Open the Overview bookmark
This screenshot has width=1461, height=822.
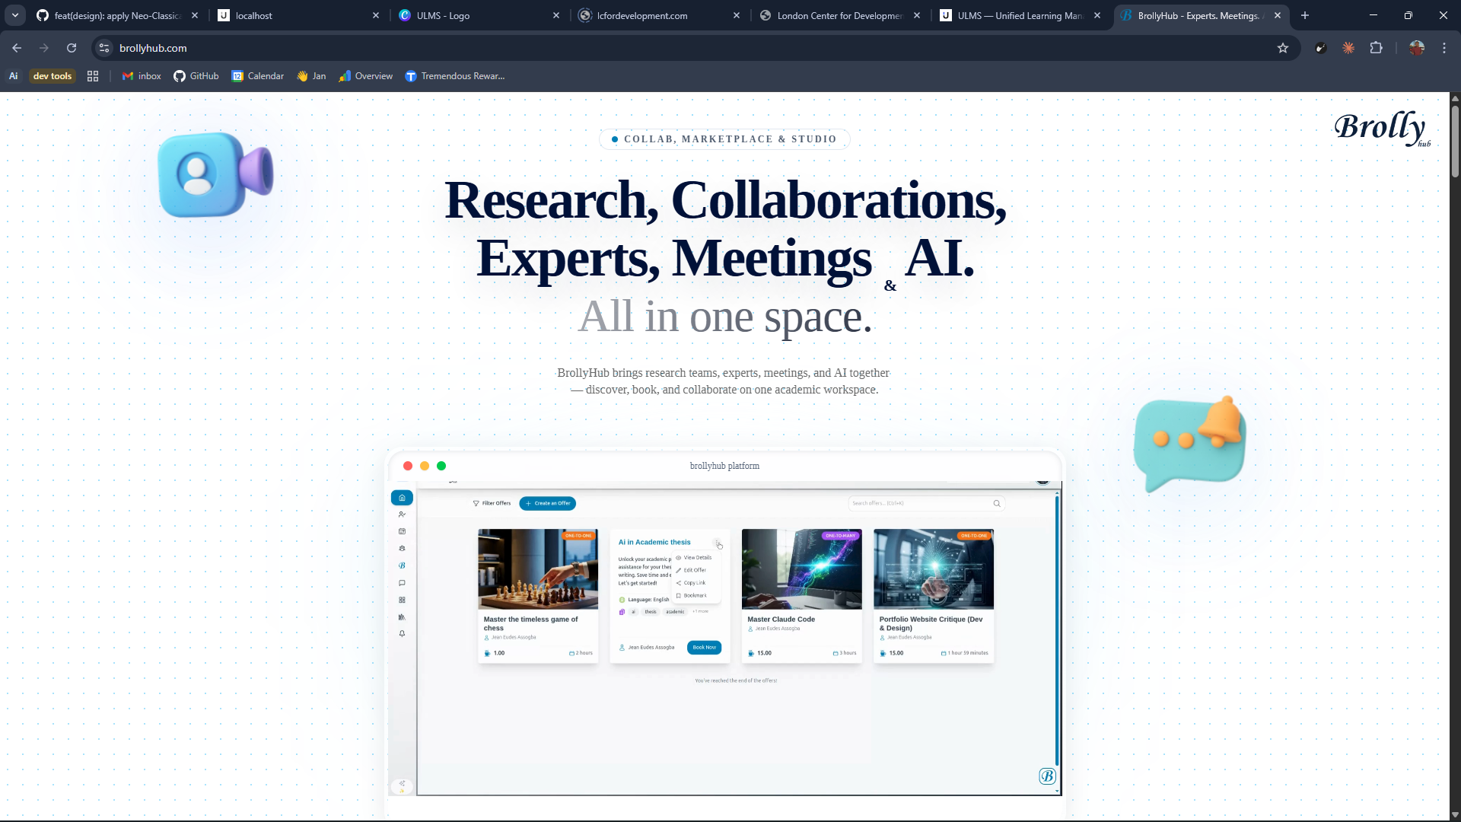pos(366,76)
